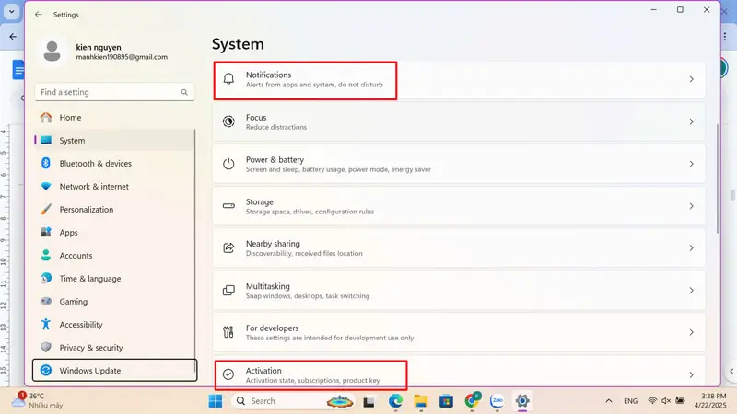Click the muted volume icon in tray
Viewport: 737px width, 414px height.
click(x=666, y=400)
